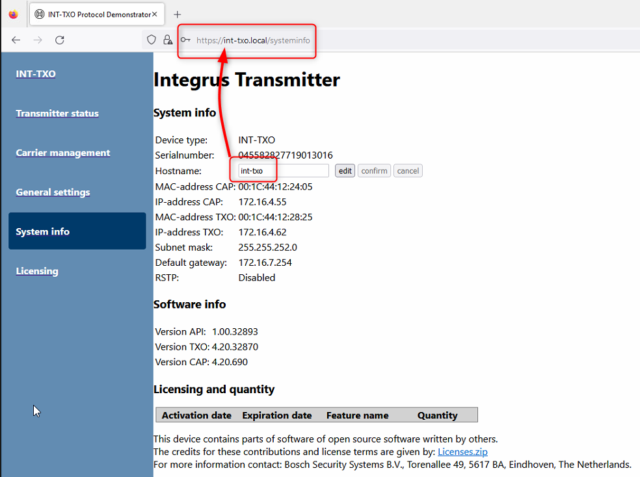Image resolution: width=640 pixels, height=477 pixels.
Task: Click the key saved-login icon
Action: point(186,40)
